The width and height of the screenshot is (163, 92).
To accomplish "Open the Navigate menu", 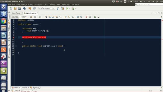I will (25, 4).
